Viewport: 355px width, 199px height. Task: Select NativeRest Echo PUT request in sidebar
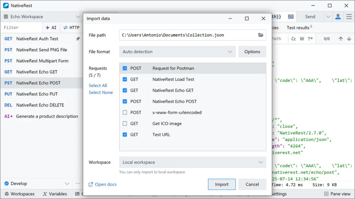tap(37, 94)
